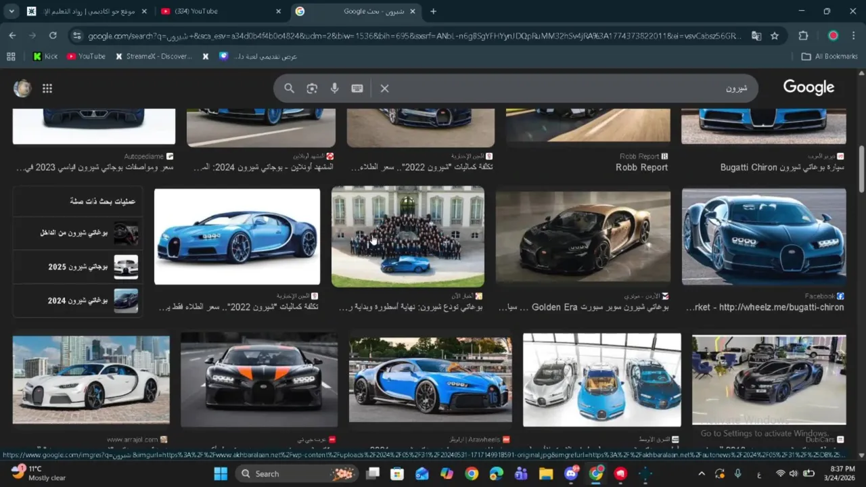Show hidden system tray icons

click(x=702, y=473)
